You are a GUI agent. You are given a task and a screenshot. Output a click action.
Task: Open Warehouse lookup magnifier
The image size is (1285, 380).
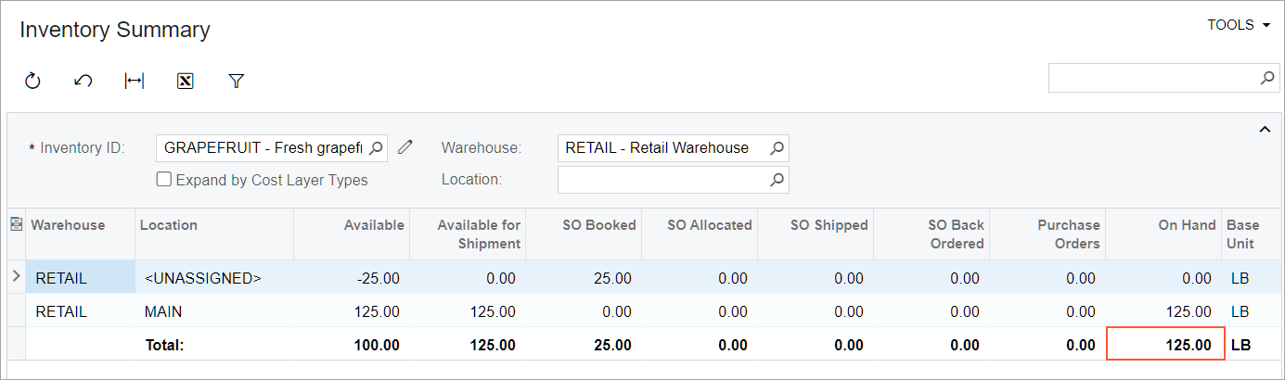[777, 147]
